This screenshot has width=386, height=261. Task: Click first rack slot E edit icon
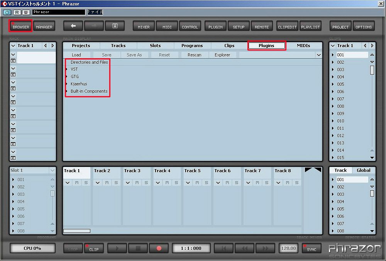pyautogui.click(x=13, y=61)
